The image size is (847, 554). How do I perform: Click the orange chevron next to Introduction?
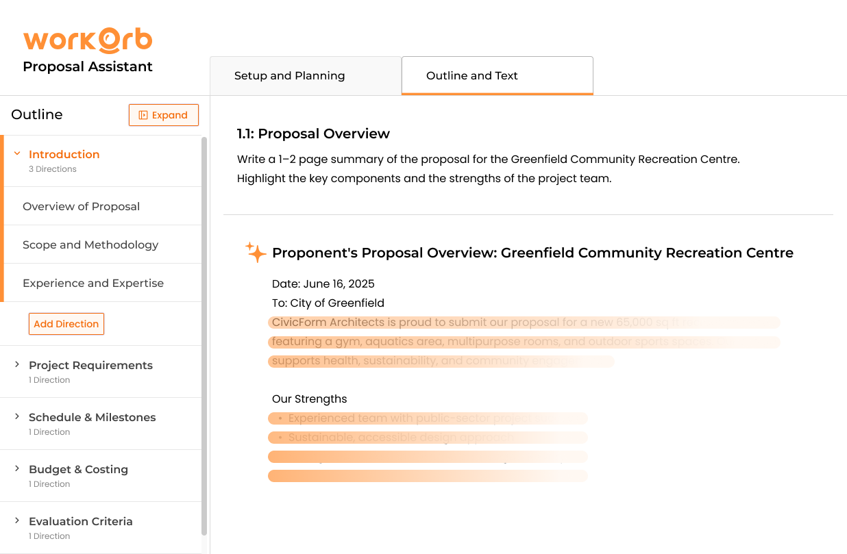click(16, 153)
